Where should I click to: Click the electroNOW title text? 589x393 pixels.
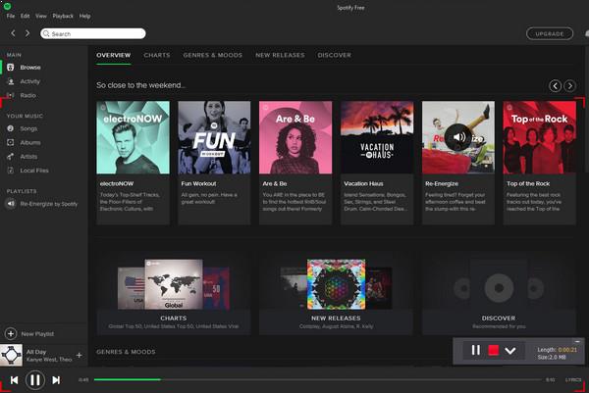tap(117, 183)
